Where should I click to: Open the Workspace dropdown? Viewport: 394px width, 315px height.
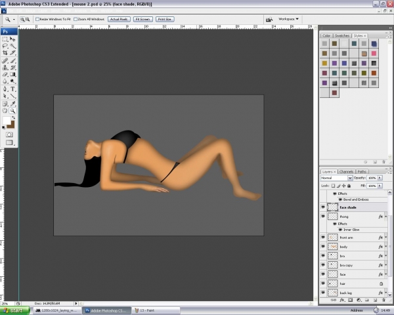tap(288, 19)
